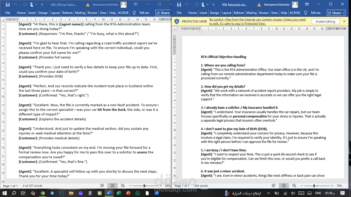Click Enable Editing in Protected View bar
Viewport: 351px width, 197px height.
tap(325, 22)
